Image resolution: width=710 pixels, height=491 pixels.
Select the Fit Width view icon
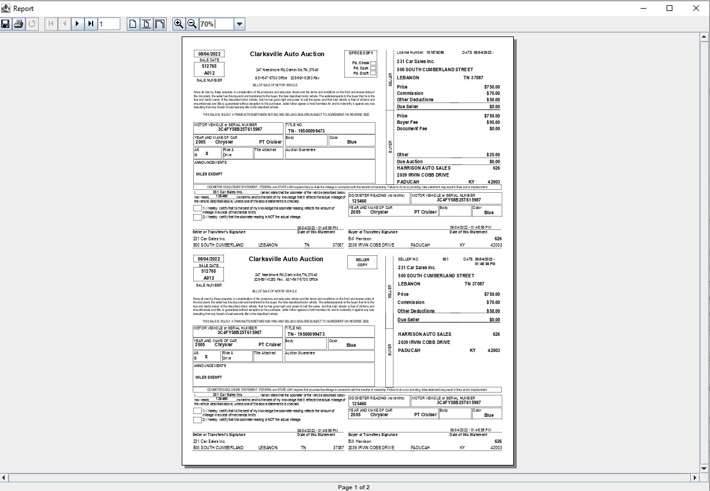pyautogui.click(x=160, y=24)
